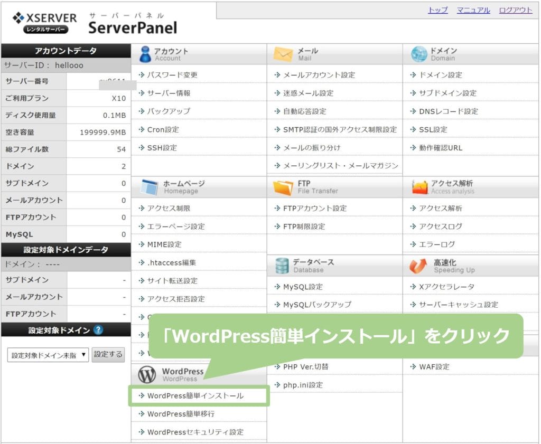Go to MySQL設定

(x=303, y=287)
